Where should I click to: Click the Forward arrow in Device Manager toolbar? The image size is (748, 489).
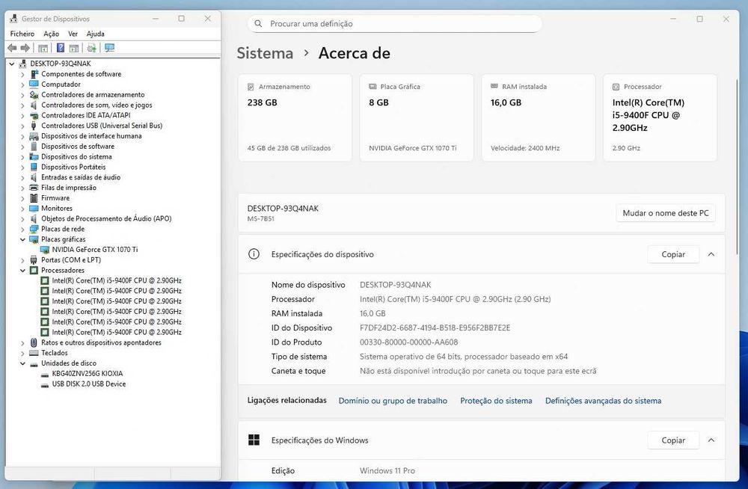[25, 48]
